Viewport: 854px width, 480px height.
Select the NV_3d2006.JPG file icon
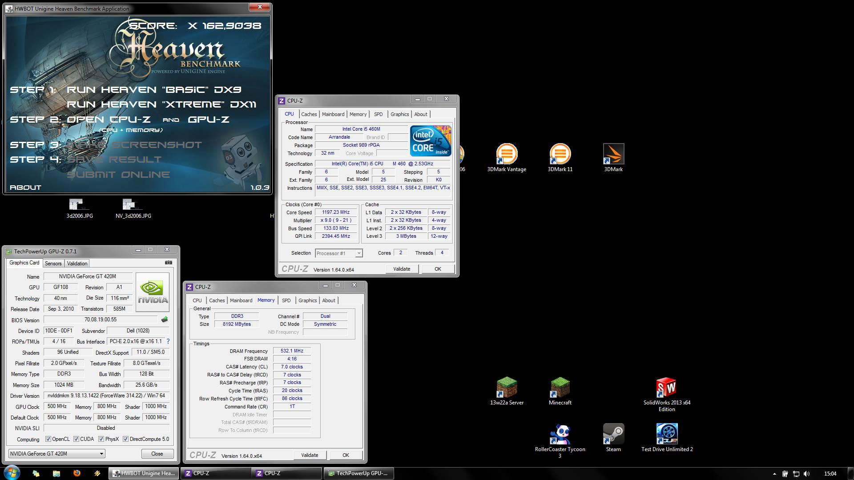pyautogui.click(x=133, y=208)
